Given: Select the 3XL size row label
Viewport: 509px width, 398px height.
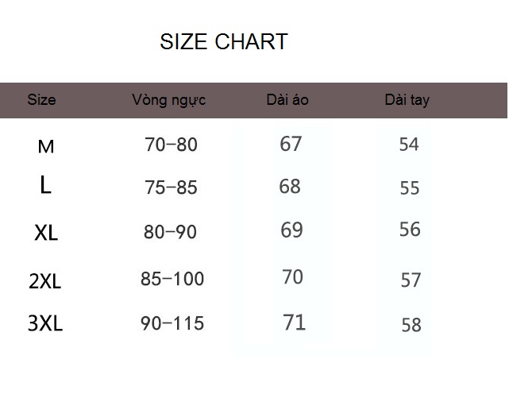Looking at the screenshot, I should pyautogui.click(x=45, y=323).
